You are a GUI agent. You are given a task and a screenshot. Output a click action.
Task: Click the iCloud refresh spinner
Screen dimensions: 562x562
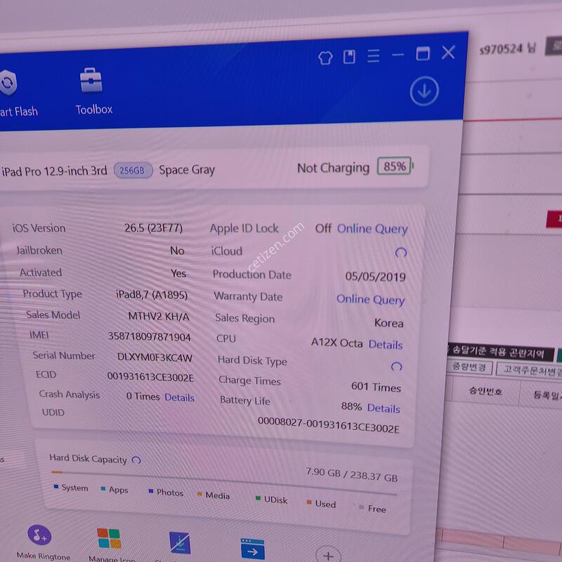tap(400, 253)
